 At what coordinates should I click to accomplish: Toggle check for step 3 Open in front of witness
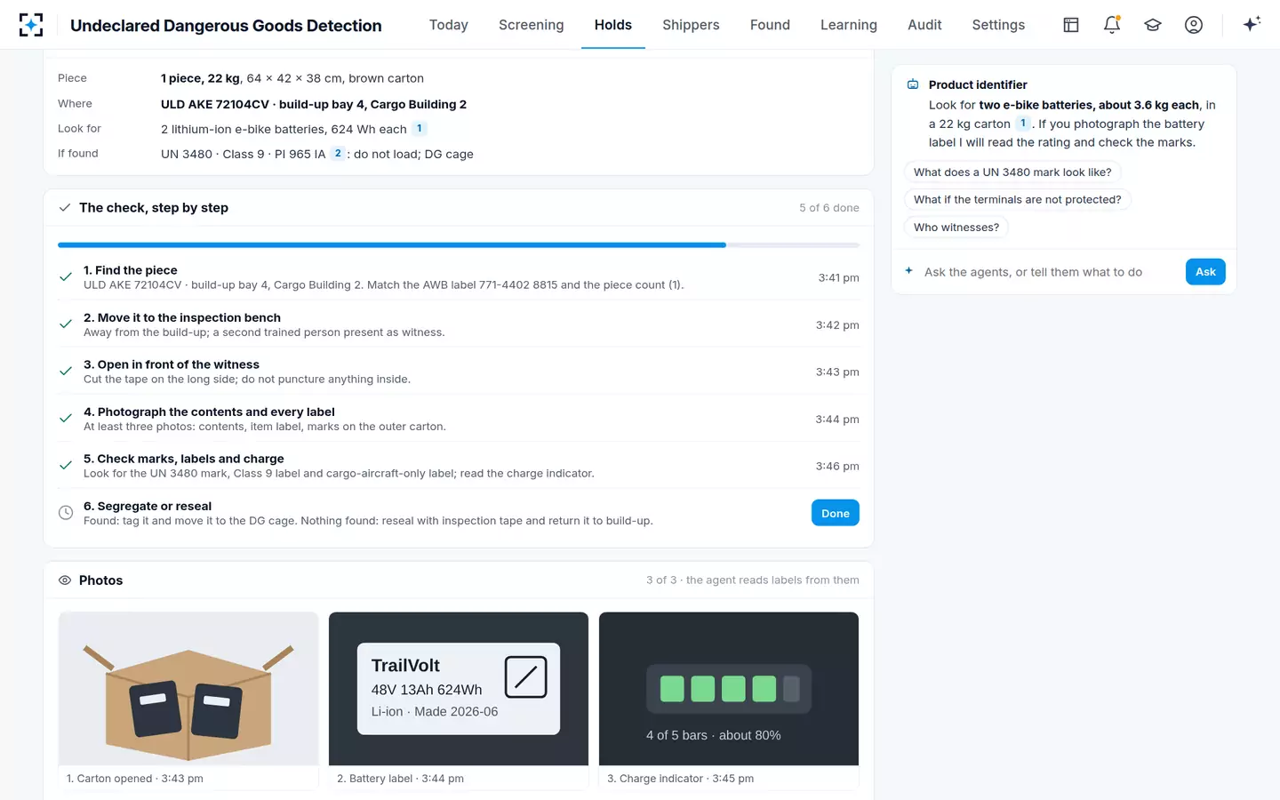tap(66, 372)
